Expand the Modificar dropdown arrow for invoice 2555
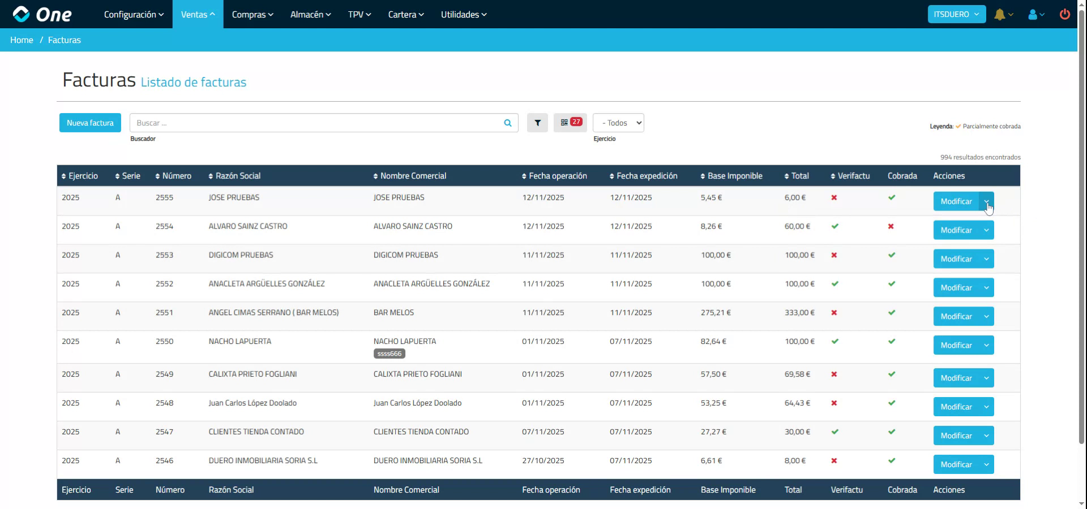Screen dimensions: 1087x509 tap(986, 201)
